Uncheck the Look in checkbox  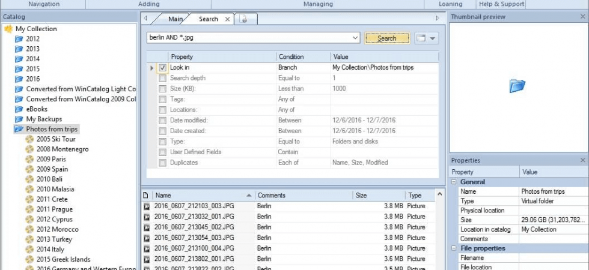pyautogui.click(x=162, y=68)
